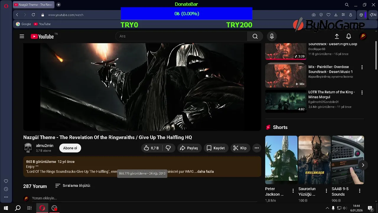The width and height of the screenshot is (378, 213).
Task: Open the Sıralama ölçütü sort dropdown
Action: pyautogui.click(x=73, y=185)
